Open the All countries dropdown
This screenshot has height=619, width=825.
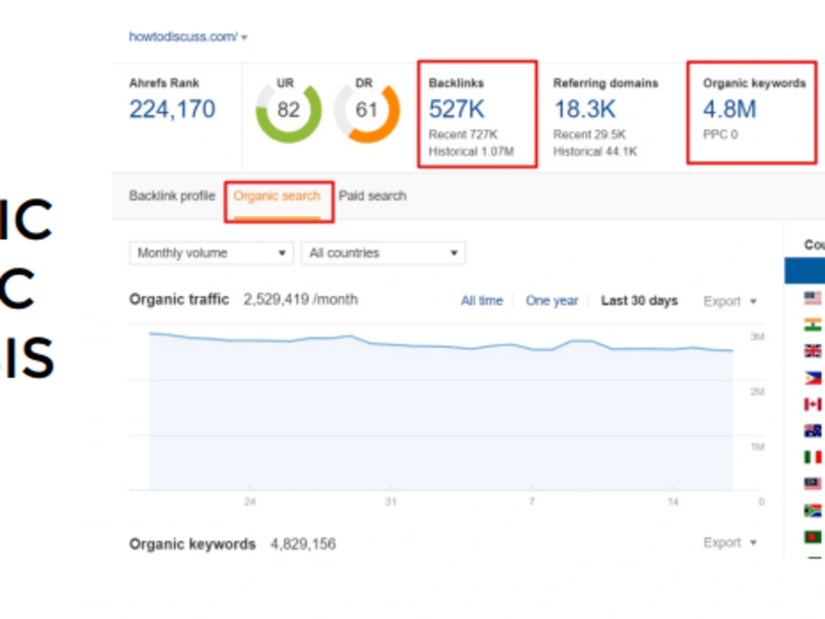383,253
